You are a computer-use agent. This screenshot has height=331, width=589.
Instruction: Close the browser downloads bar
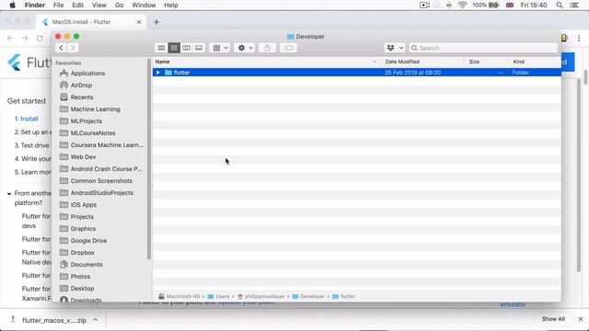581,319
